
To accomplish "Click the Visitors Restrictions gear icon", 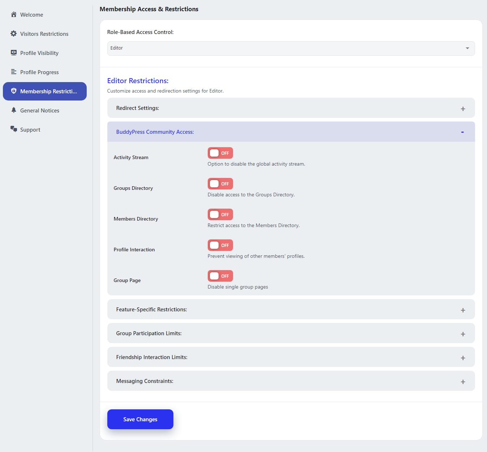I will click(14, 34).
